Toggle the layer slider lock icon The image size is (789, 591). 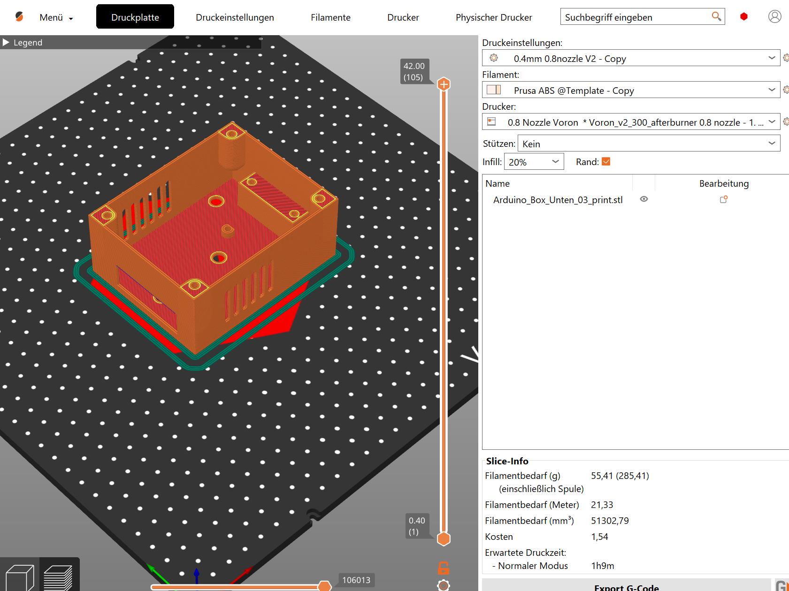(x=444, y=568)
